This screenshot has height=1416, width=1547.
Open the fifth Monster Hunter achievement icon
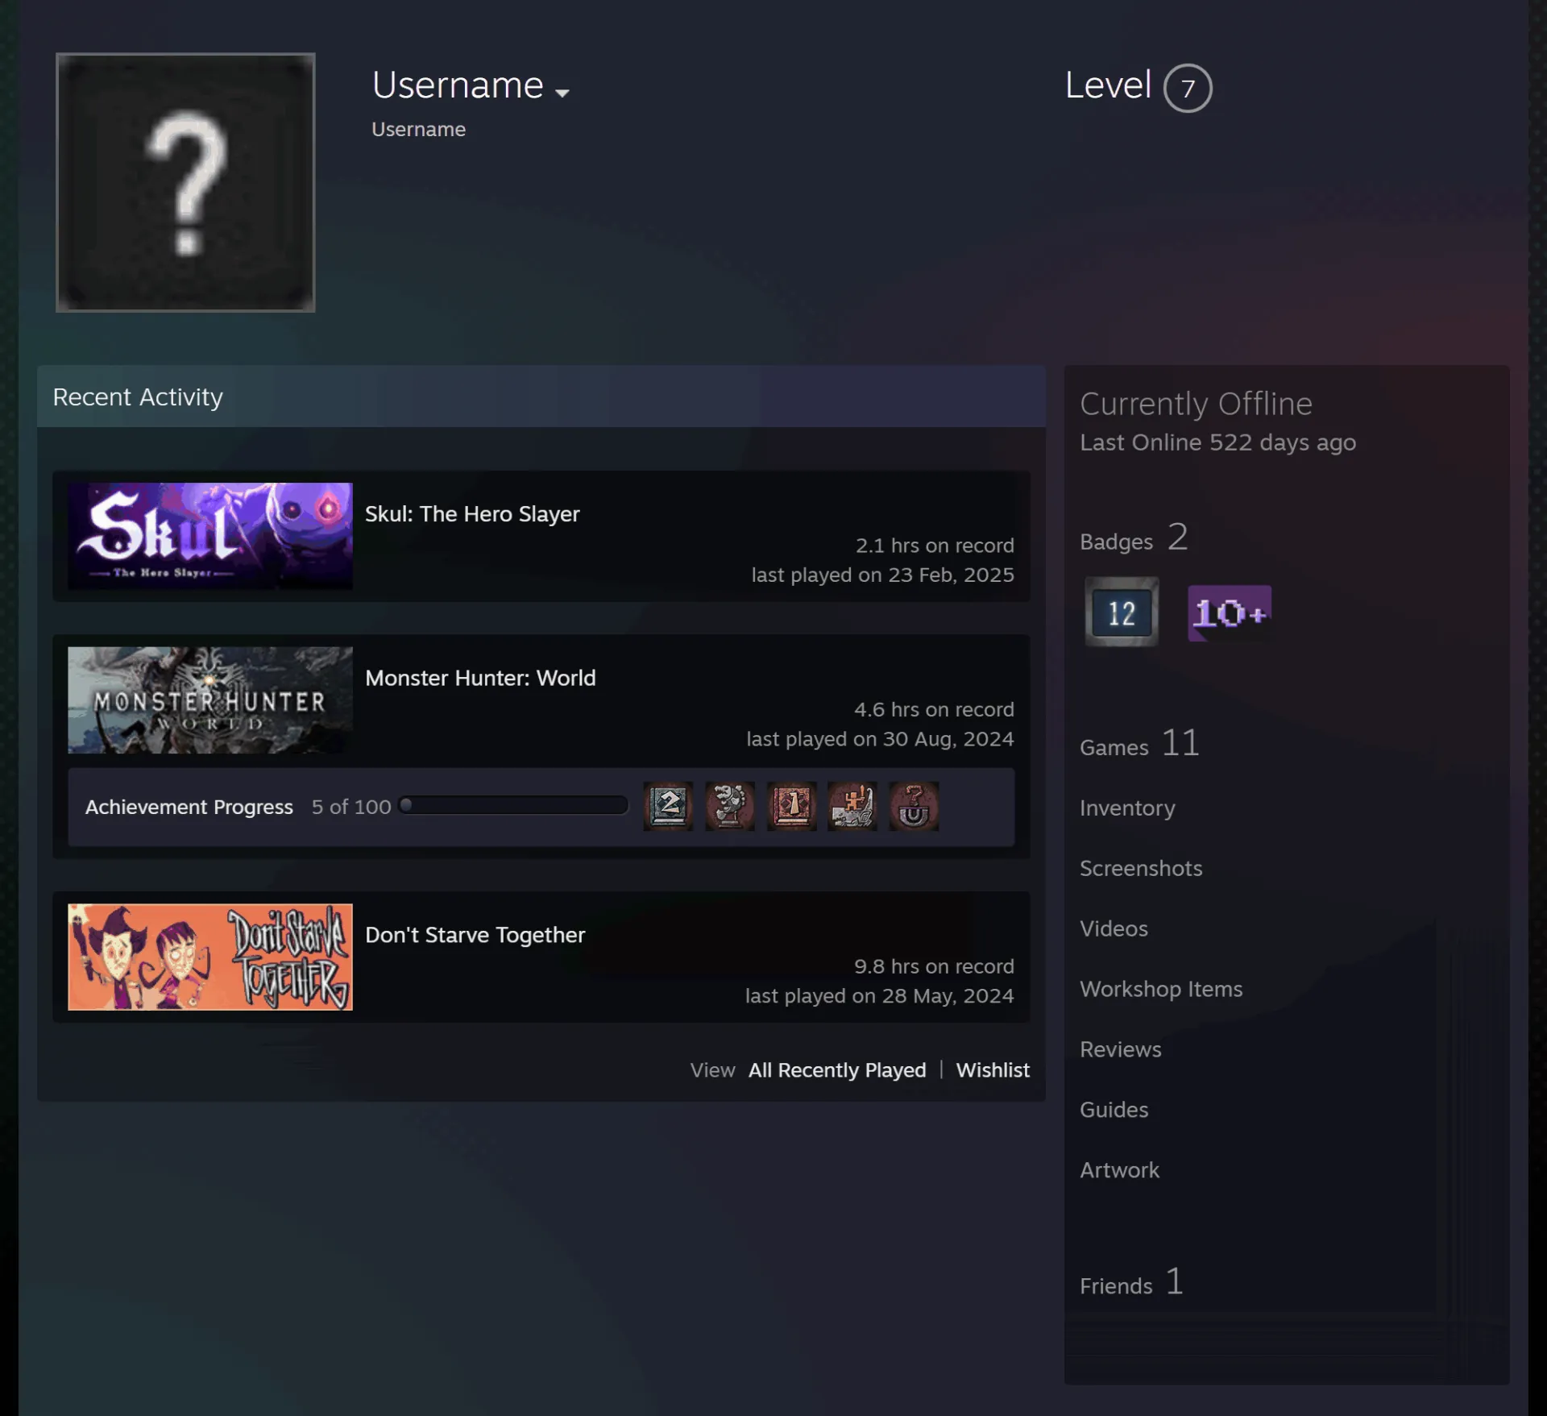click(914, 806)
